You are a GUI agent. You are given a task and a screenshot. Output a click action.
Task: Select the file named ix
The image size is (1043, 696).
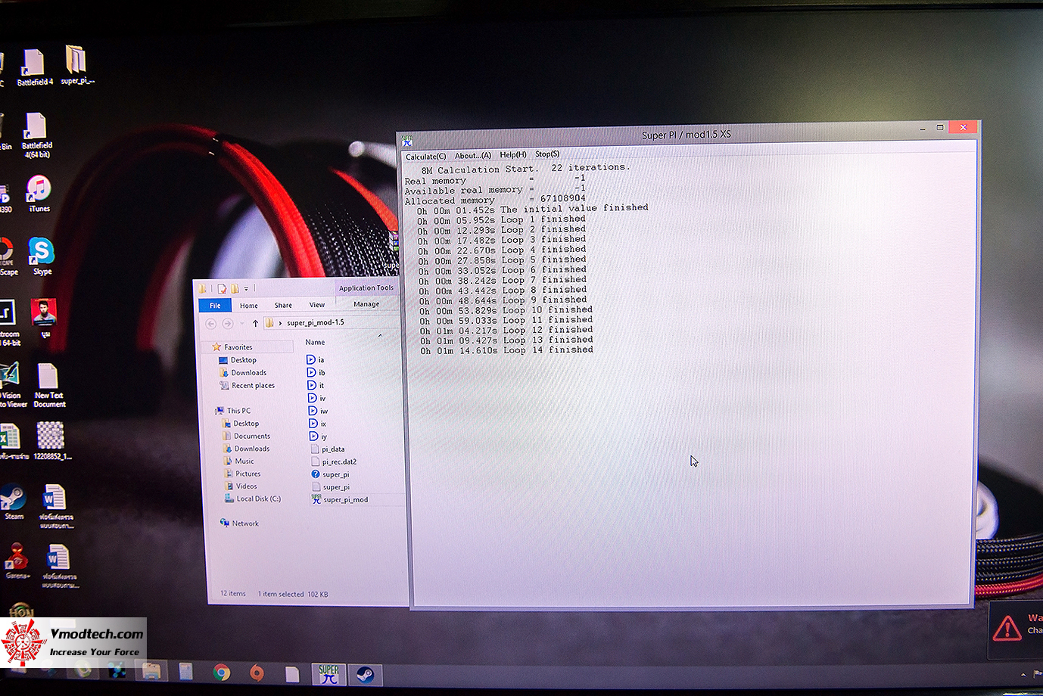[x=318, y=424]
